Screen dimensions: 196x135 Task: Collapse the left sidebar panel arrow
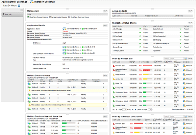pos(22,10)
